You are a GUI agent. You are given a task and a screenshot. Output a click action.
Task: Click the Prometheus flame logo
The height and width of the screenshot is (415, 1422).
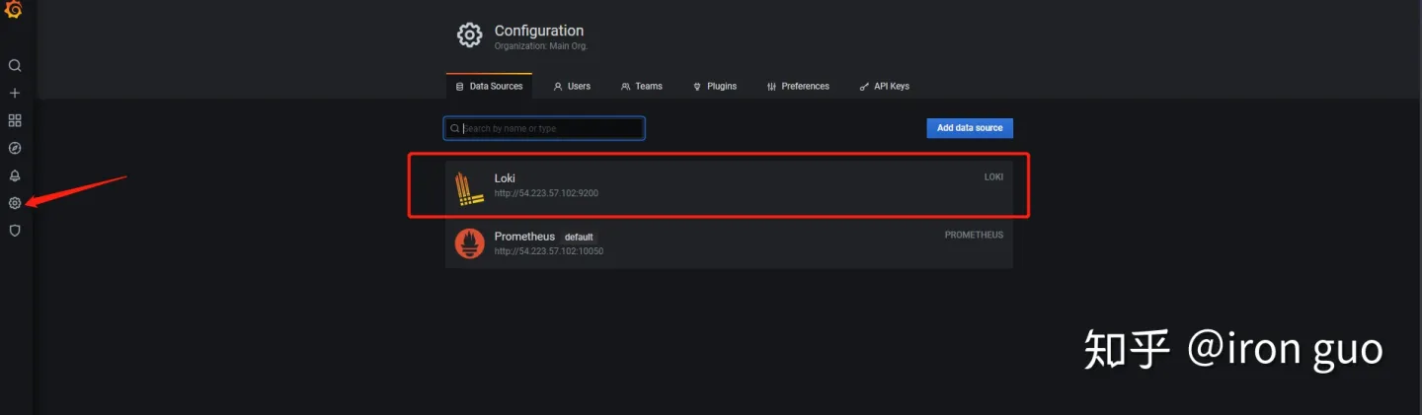coord(469,243)
